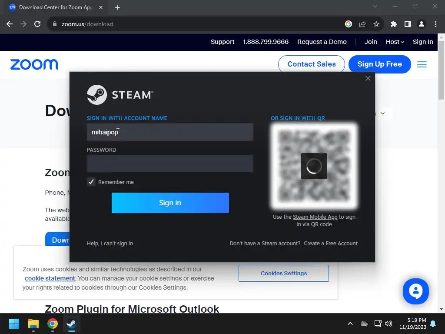Share this page via the share icon
The width and height of the screenshot is (445, 334).
tap(362, 24)
